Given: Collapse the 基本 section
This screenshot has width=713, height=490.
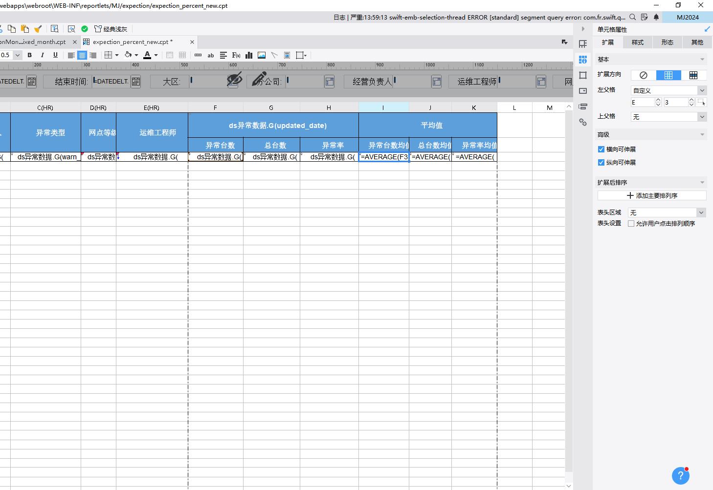Looking at the screenshot, I should tap(702, 60).
